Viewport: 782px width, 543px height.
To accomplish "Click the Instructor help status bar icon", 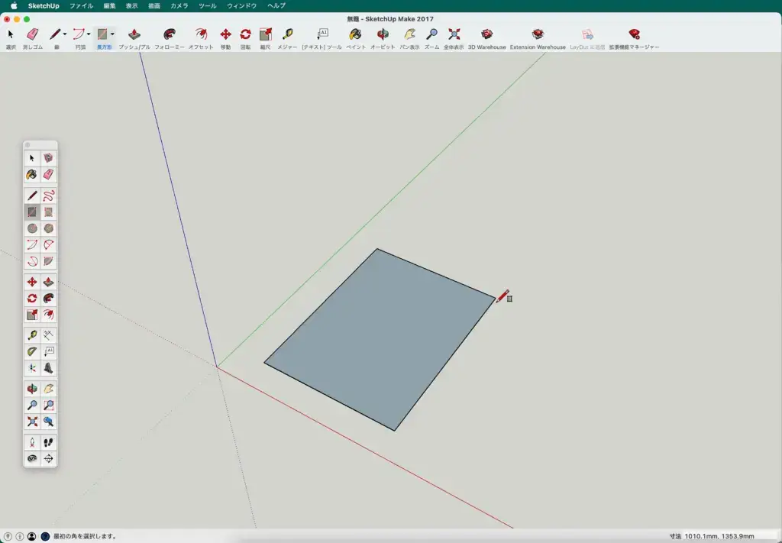I will pos(45,537).
